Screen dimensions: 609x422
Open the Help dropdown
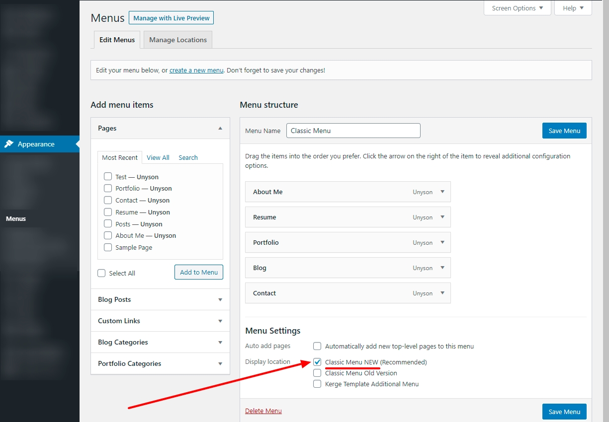573,8
